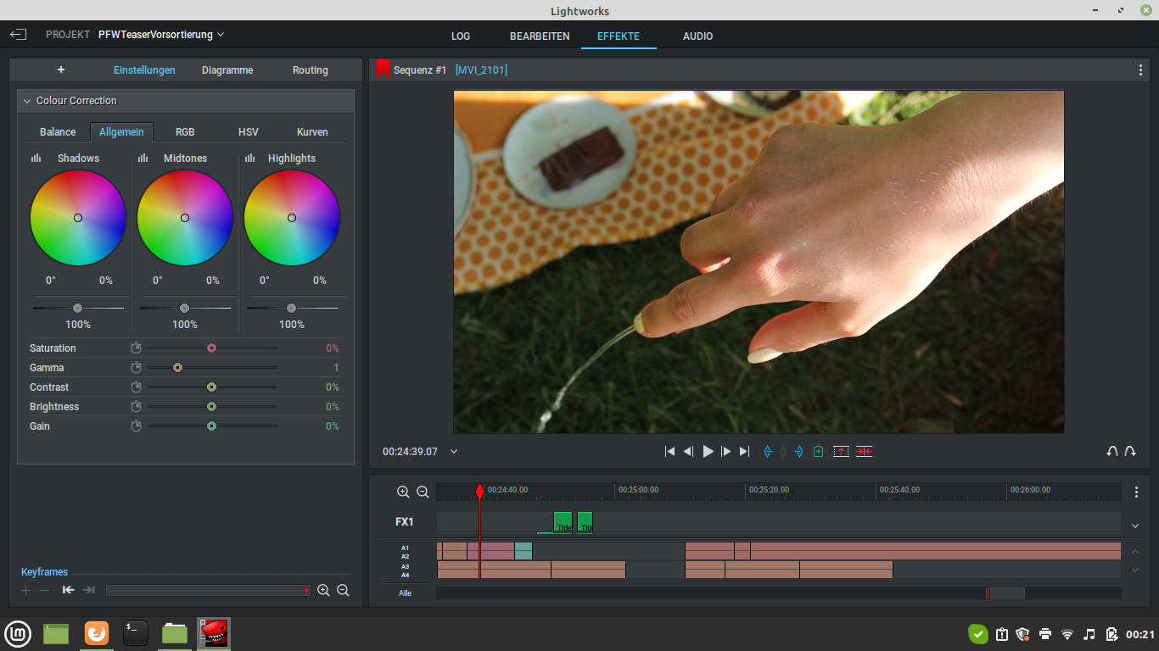Zoom out on the timeline

tap(423, 492)
